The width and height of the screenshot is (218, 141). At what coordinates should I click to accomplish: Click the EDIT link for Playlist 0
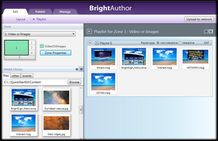pyautogui.click(x=206, y=43)
